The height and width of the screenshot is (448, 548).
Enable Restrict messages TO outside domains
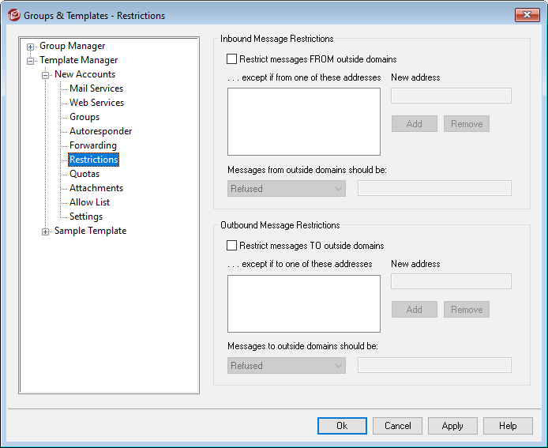232,246
